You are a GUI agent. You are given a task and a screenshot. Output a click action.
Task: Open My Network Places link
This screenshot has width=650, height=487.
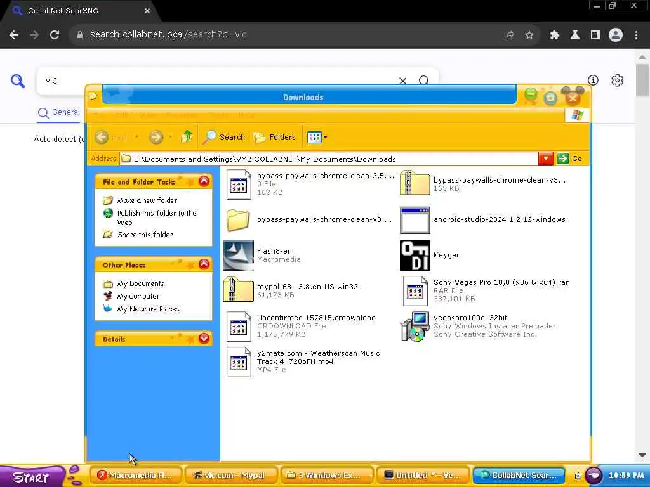point(149,309)
